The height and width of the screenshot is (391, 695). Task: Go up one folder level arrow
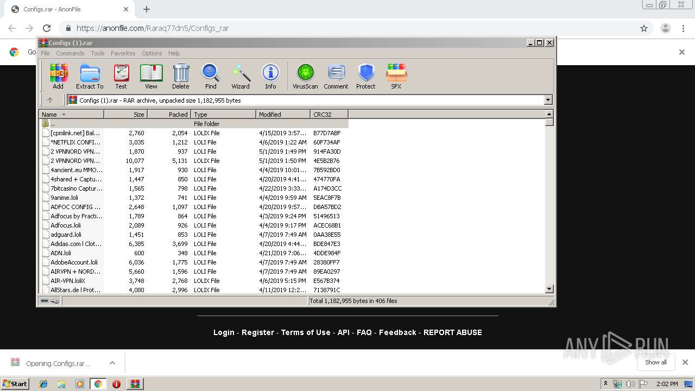(50, 100)
